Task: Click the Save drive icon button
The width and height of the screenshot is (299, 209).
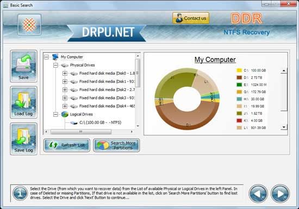Action: (x=23, y=66)
